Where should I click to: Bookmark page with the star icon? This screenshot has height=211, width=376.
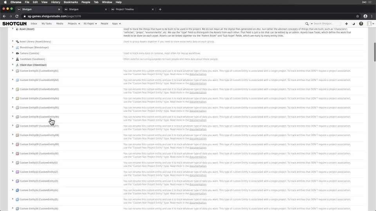point(358,16)
